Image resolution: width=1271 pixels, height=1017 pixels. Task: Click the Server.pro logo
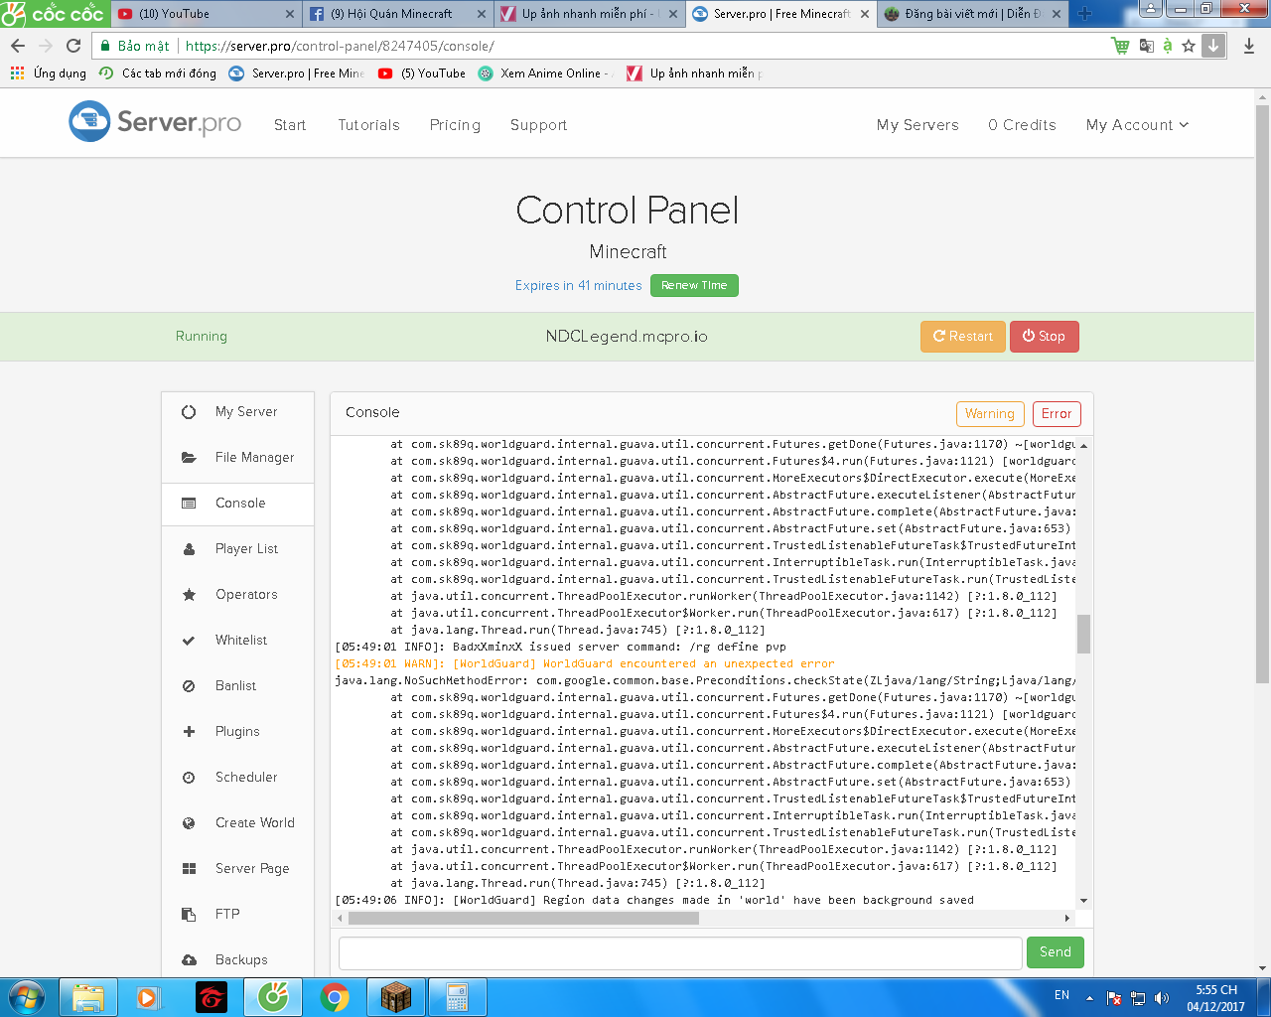coord(155,122)
